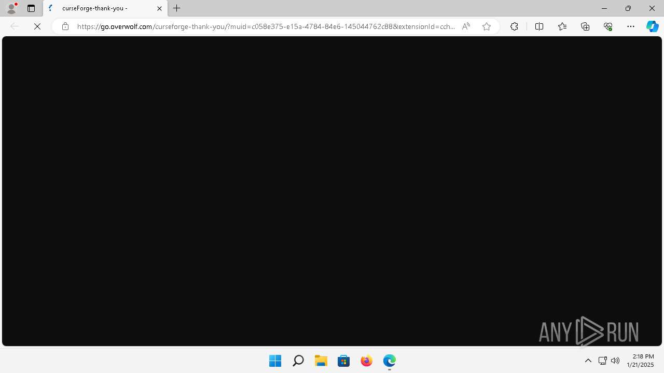Launch File Explorer from taskbar
Viewport: 664px width, 373px height.
point(321,361)
